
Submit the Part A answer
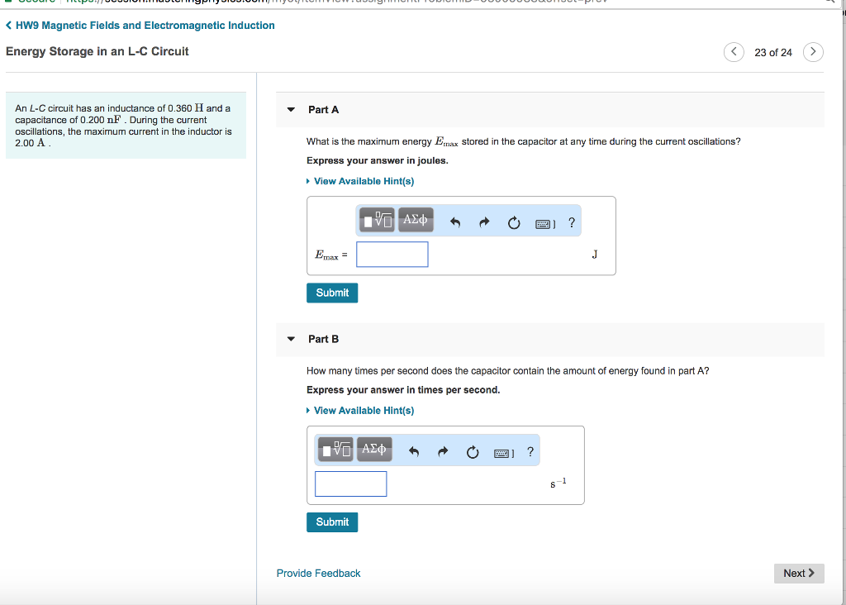click(332, 293)
